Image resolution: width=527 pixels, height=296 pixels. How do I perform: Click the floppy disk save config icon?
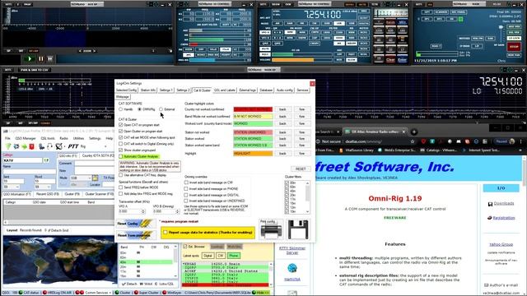(x=298, y=229)
